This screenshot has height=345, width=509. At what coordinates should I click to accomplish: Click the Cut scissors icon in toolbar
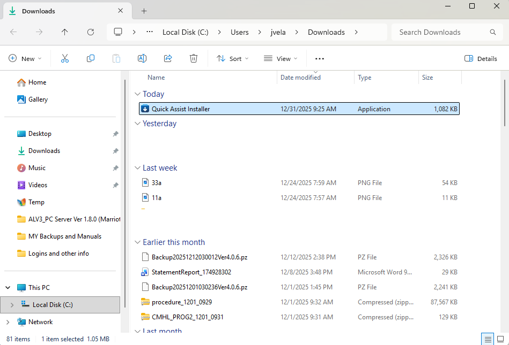pyautogui.click(x=65, y=59)
